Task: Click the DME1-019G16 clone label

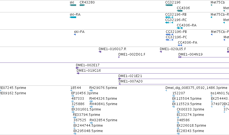Action: (89, 71)
